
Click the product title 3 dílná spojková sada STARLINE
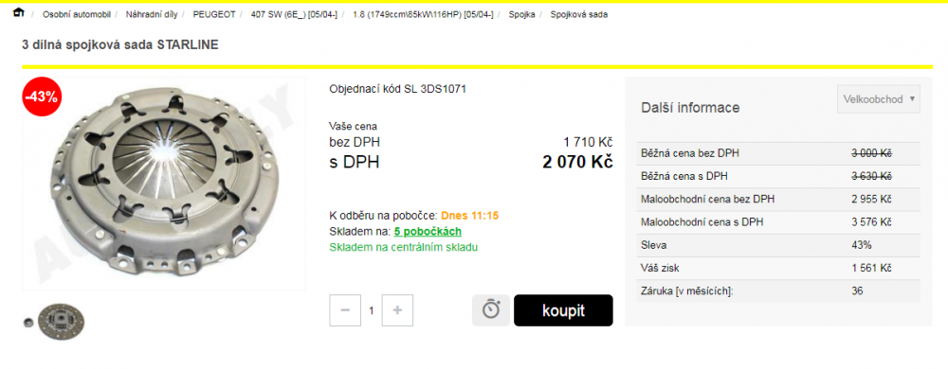click(120, 44)
